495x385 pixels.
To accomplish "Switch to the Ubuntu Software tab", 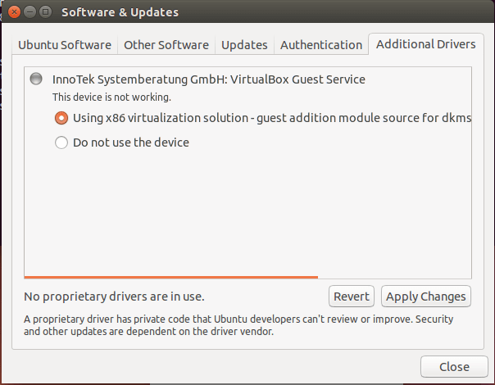I will [x=65, y=45].
